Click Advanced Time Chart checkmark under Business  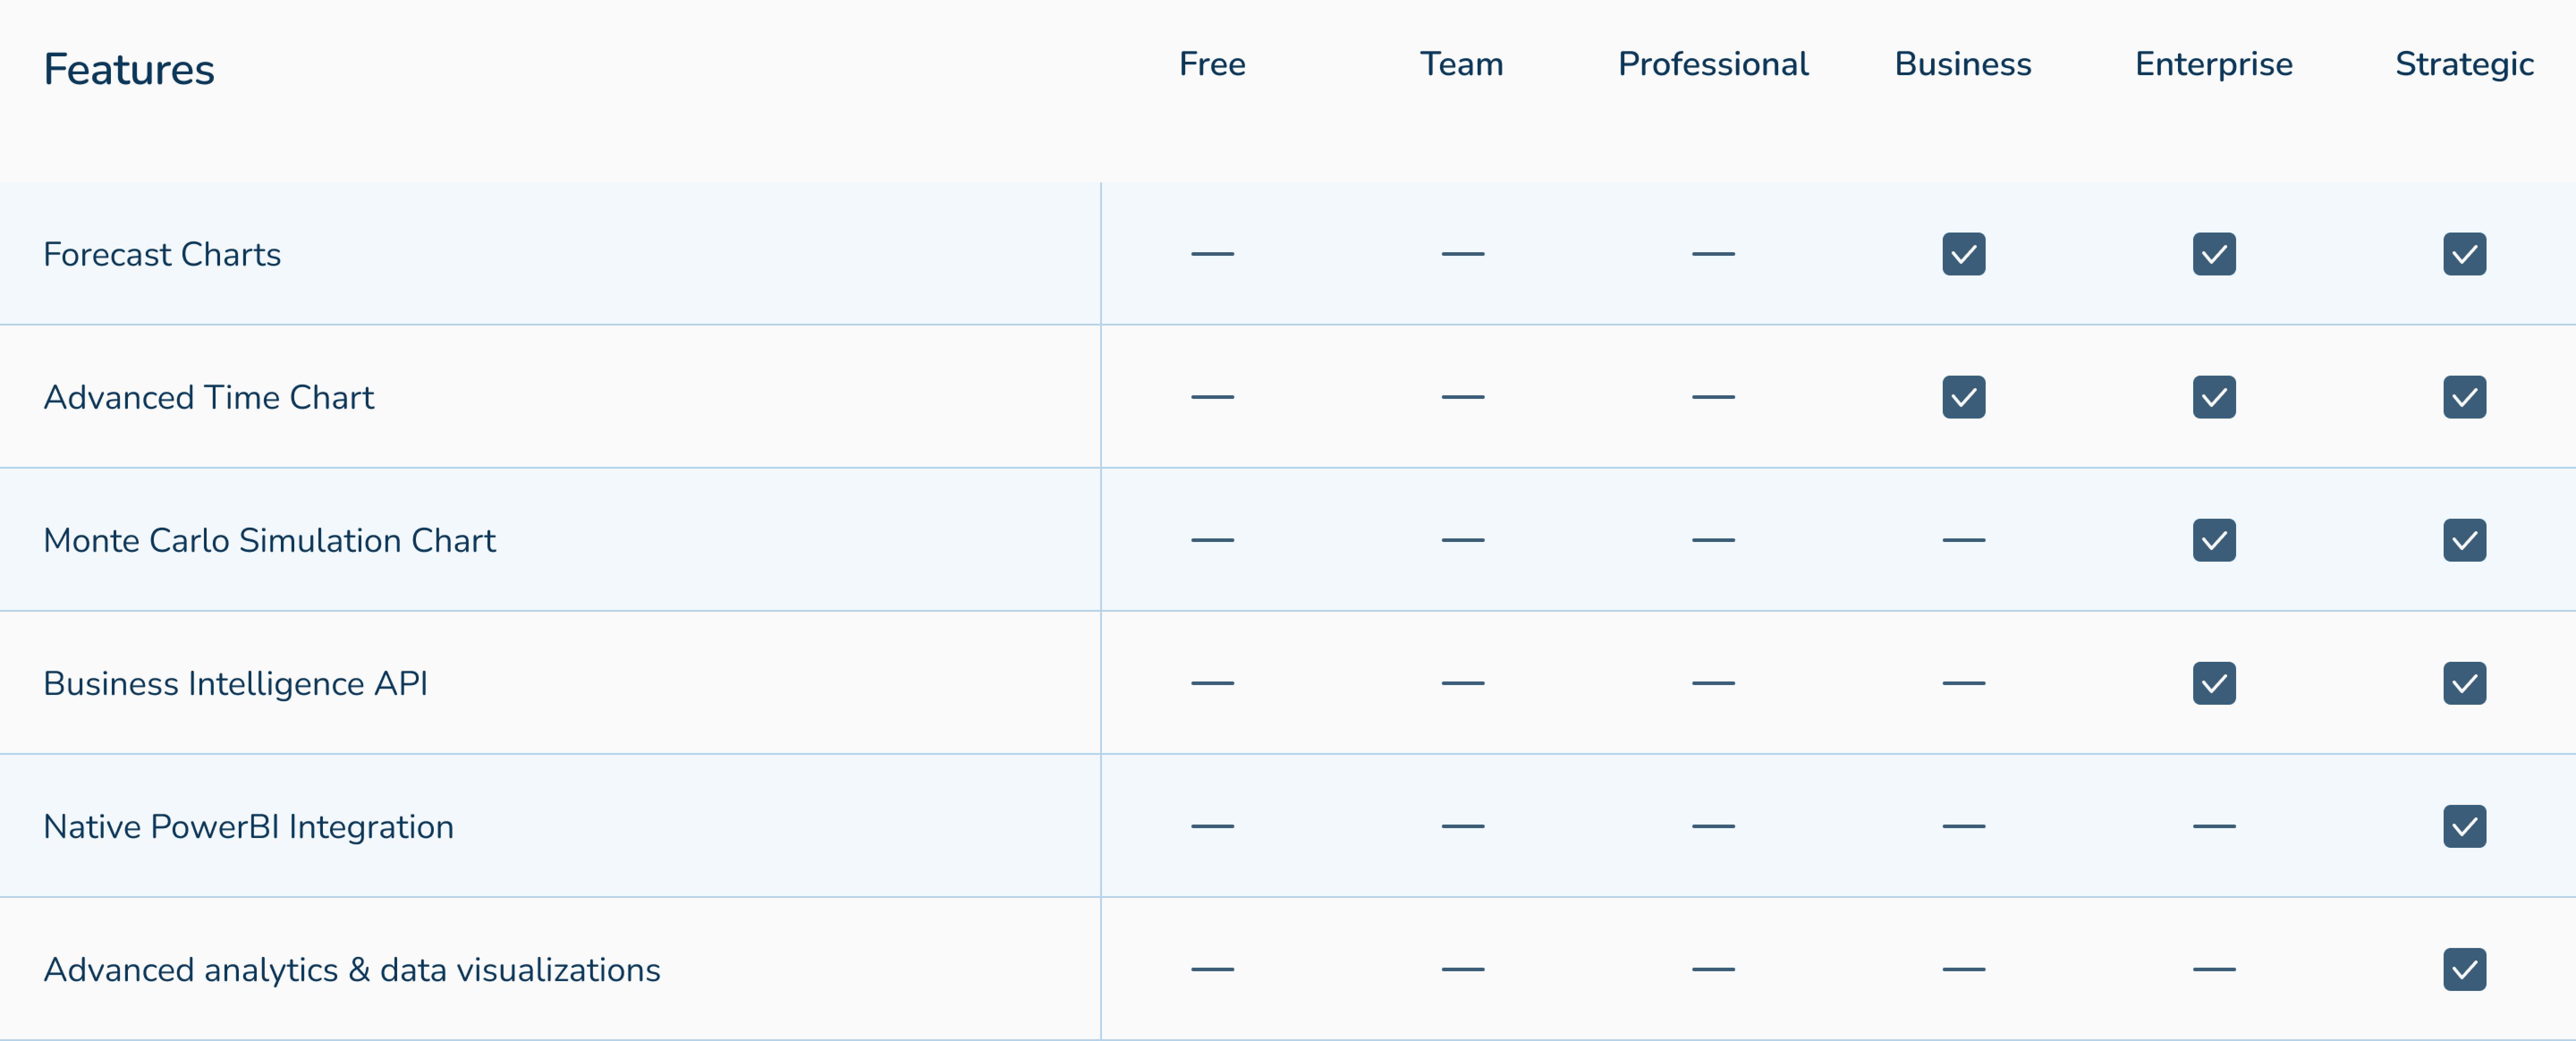[1963, 397]
